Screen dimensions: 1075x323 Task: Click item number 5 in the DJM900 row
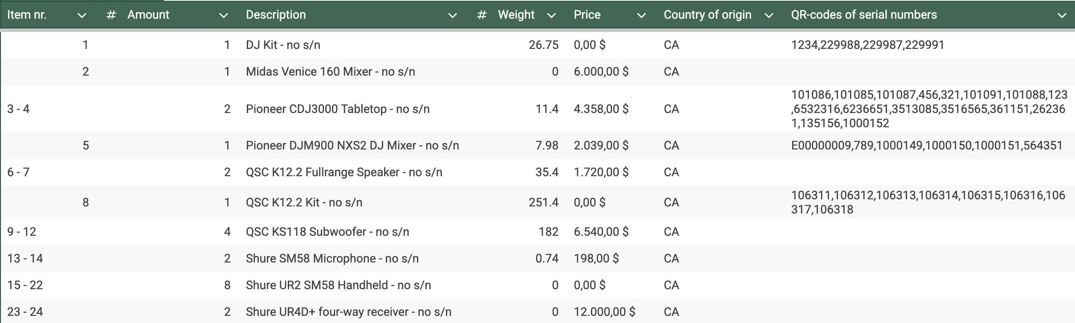pyautogui.click(x=86, y=145)
